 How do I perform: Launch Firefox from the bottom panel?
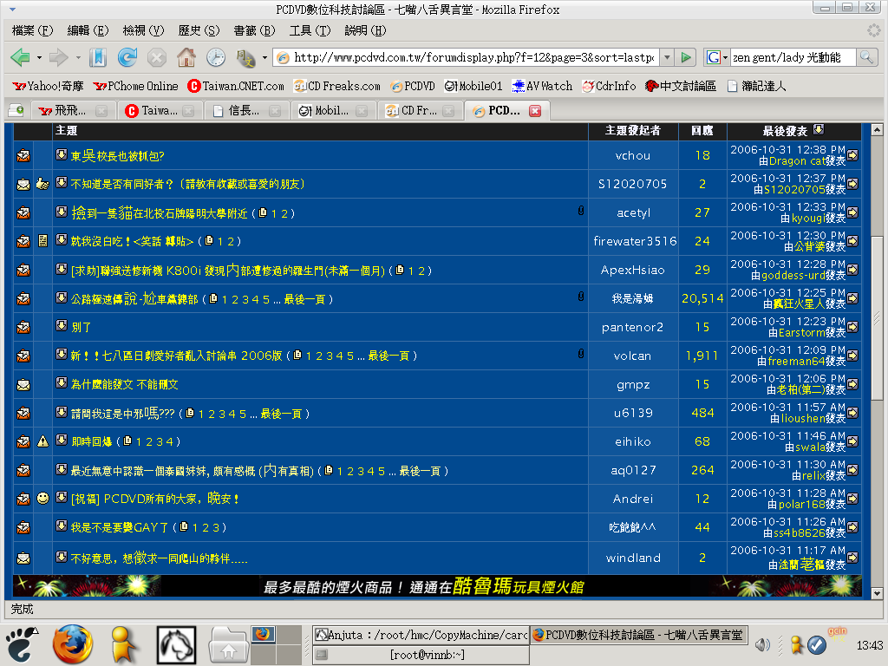(72, 644)
